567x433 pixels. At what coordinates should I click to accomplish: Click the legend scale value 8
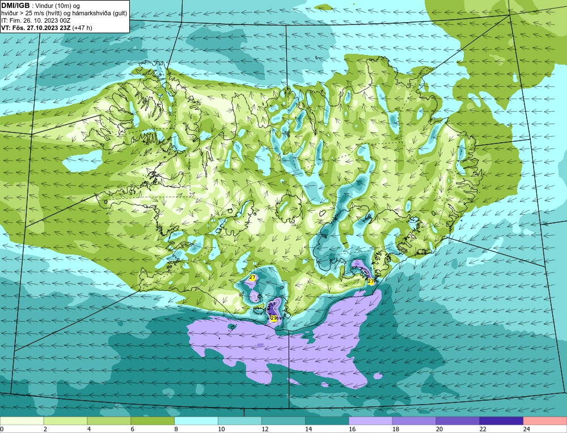(176, 429)
